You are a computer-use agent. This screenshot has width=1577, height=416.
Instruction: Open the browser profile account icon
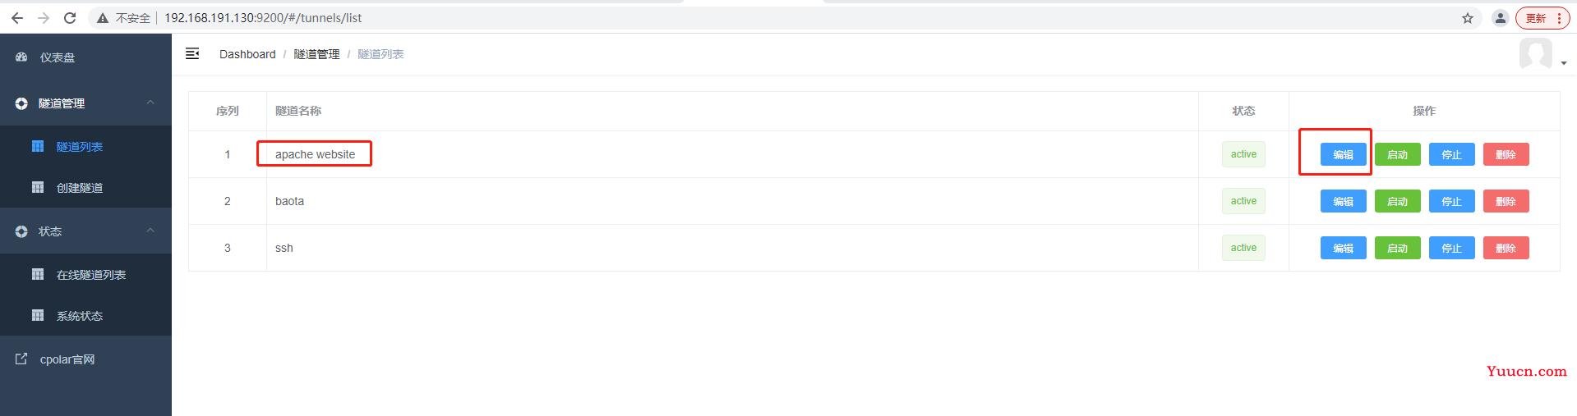point(1501,18)
